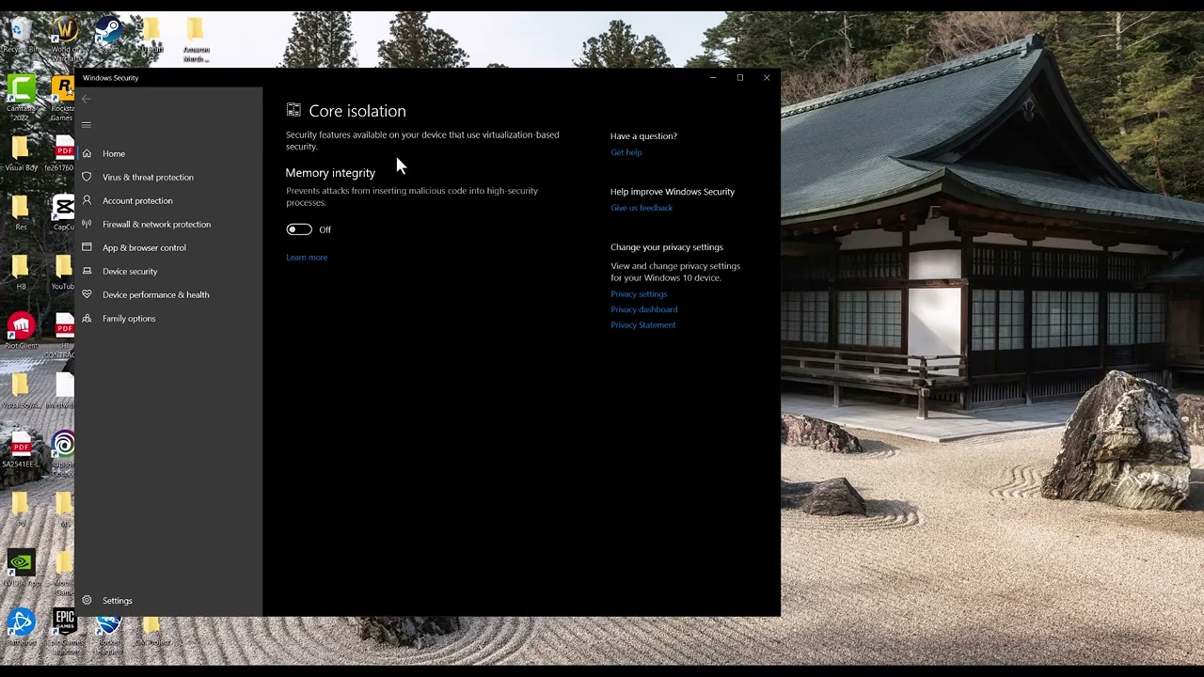Click 'Change your privacy settings' heading
This screenshot has width=1204, height=677.
click(x=667, y=247)
